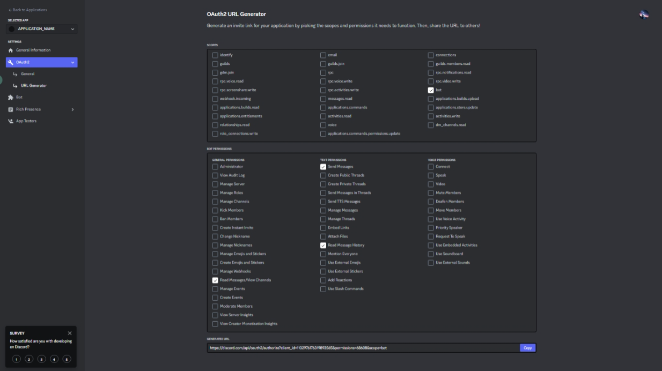Select the guilds.join scope
This screenshot has height=371, width=662.
click(x=323, y=64)
